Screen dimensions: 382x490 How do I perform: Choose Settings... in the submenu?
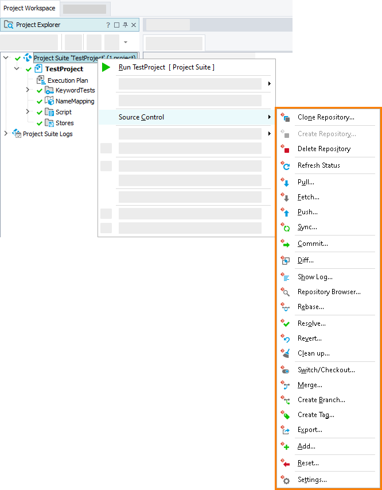328,480
